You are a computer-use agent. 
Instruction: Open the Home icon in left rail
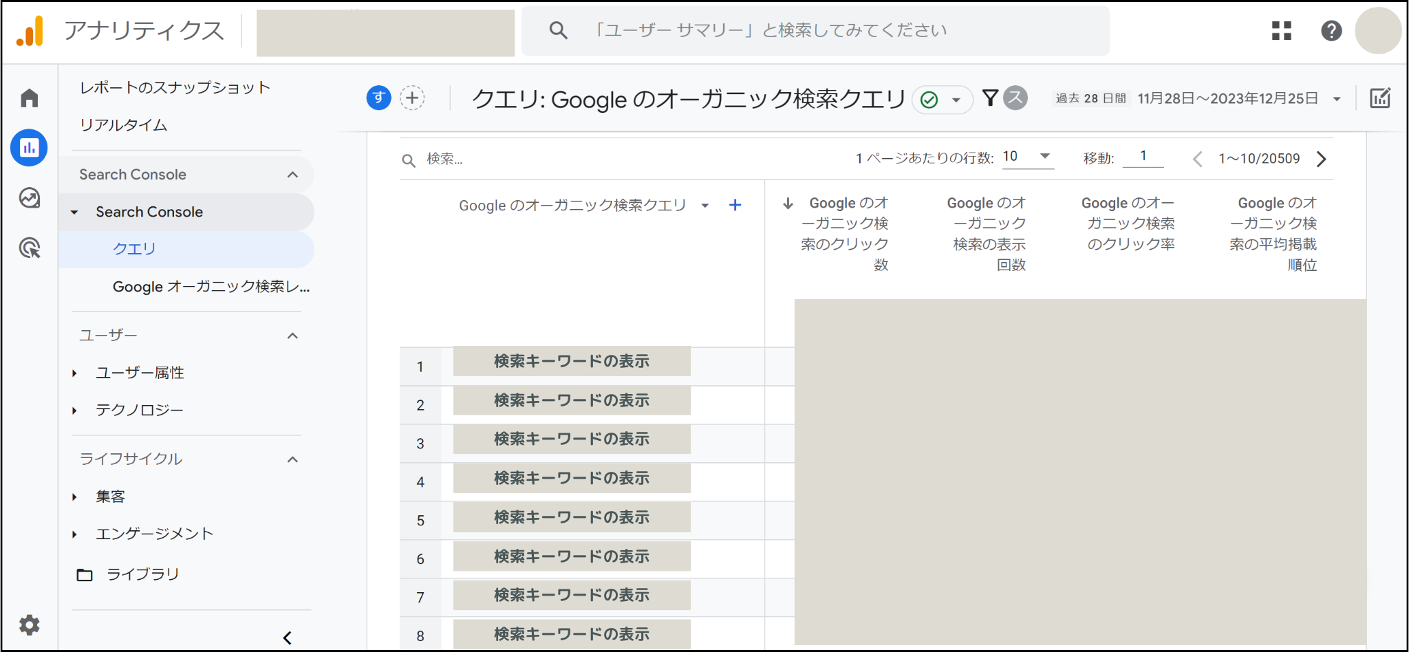pyautogui.click(x=29, y=98)
